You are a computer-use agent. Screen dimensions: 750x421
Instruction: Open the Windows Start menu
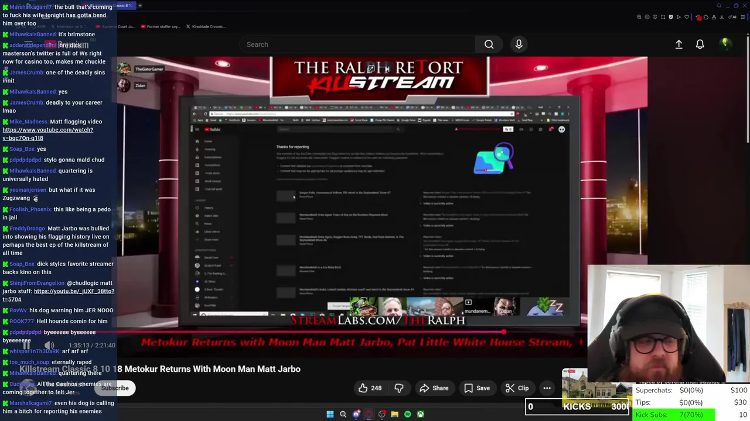pos(330,414)
